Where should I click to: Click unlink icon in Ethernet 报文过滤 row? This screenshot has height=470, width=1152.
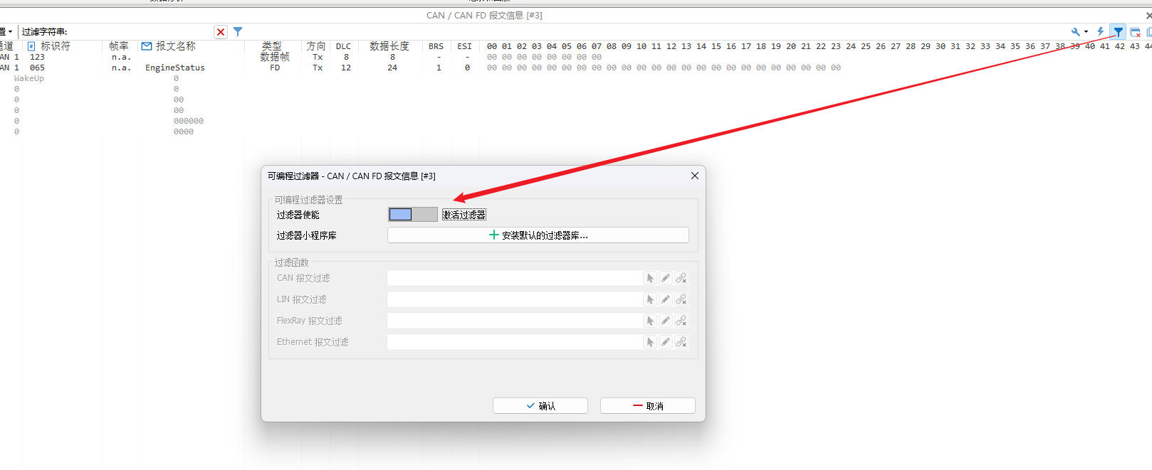pos(681,342)
